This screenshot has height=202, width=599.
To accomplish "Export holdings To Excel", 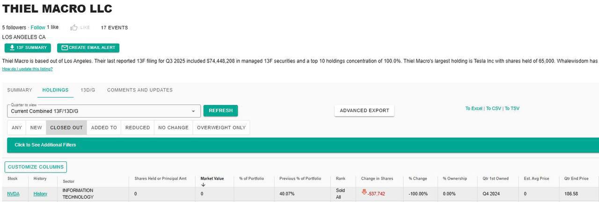I will [x=474, y=109].
